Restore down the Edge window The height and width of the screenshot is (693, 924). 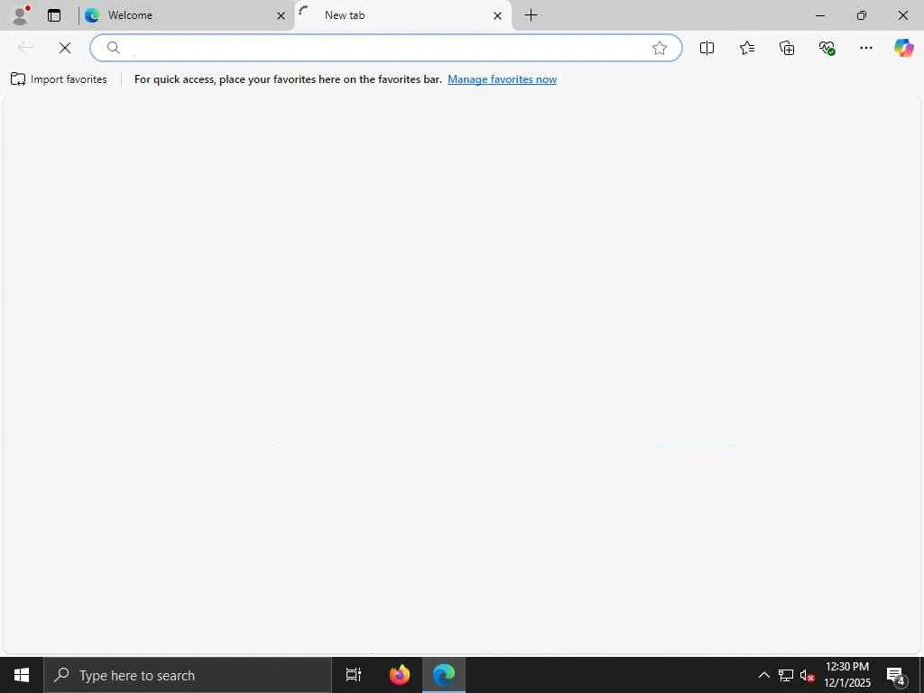[x=862, y=15]
